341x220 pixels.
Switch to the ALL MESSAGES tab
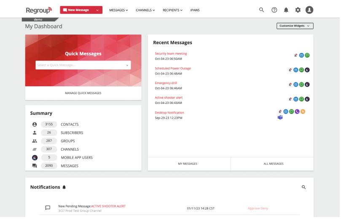coord(274,164)
